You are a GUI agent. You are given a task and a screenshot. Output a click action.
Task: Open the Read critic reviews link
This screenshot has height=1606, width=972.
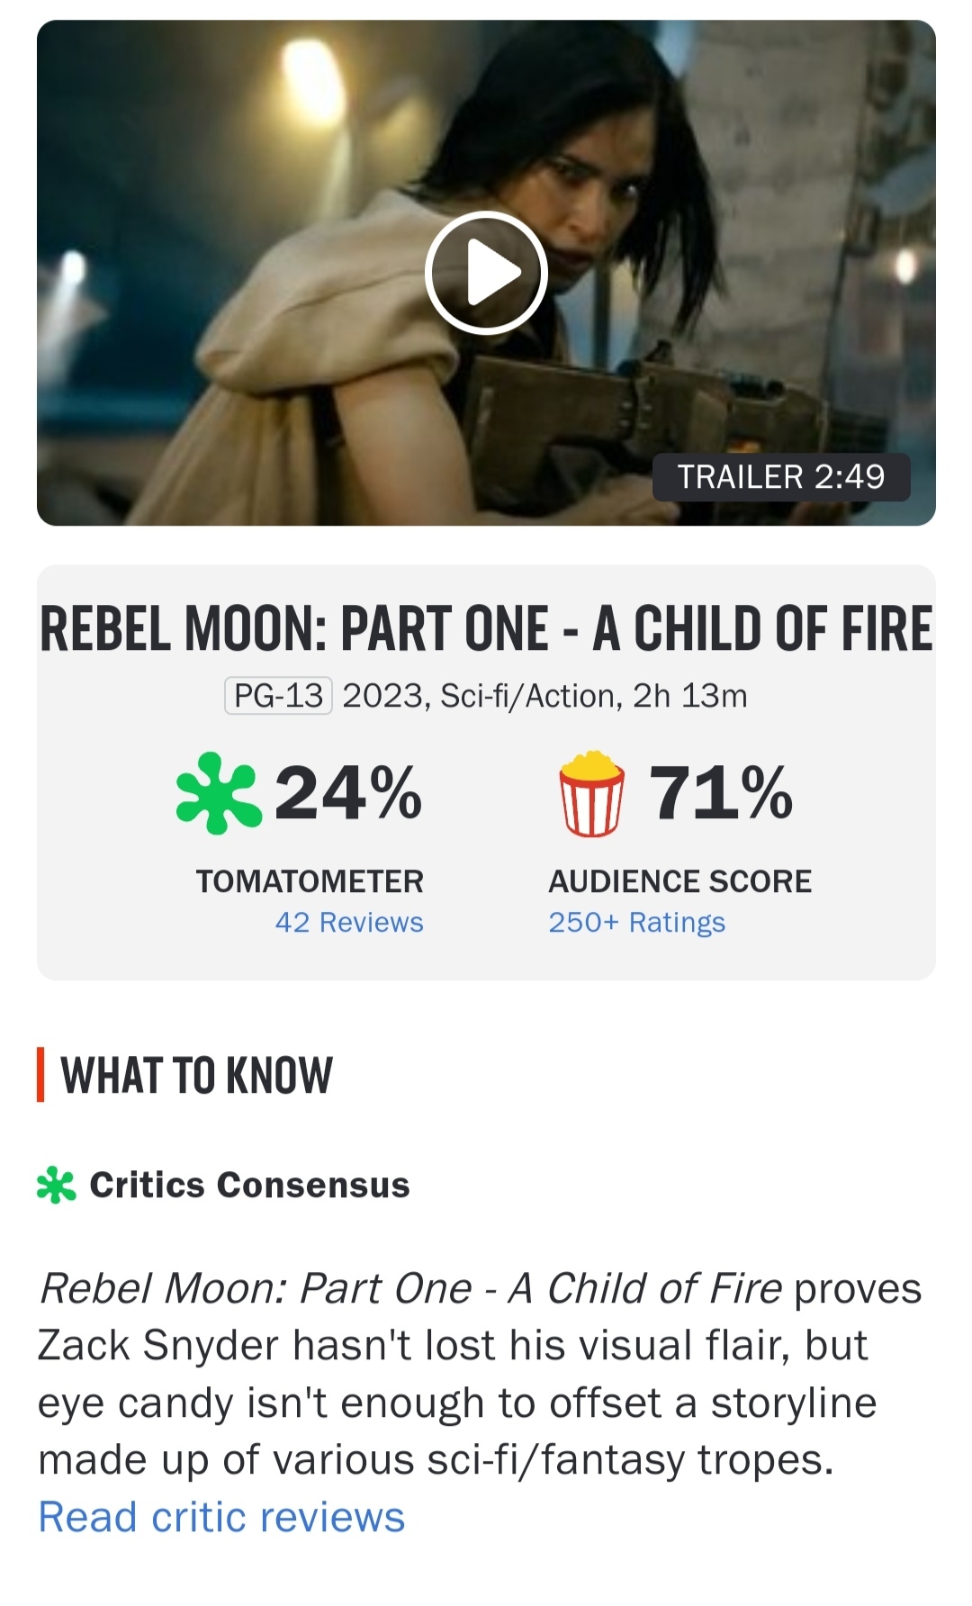point(221,1517)
